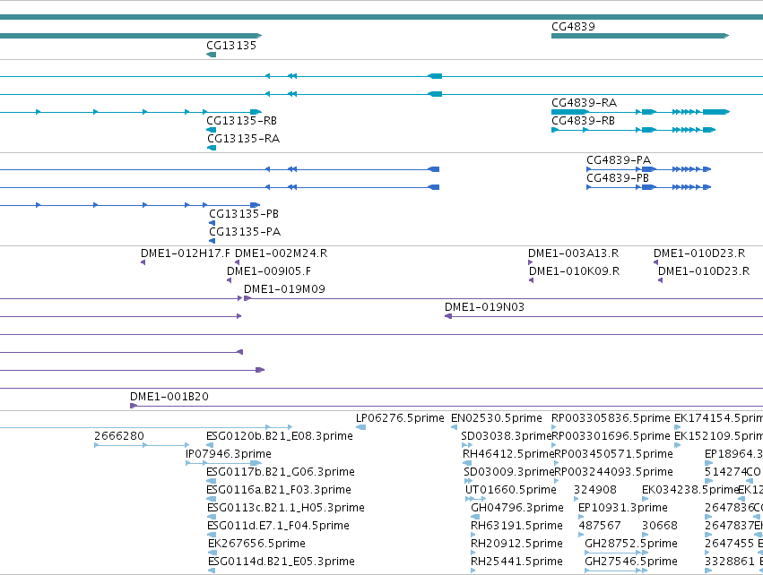Select the 30668 feature label
The height and width of the screenshot is (575, 763).
click(x=660, y=526)
